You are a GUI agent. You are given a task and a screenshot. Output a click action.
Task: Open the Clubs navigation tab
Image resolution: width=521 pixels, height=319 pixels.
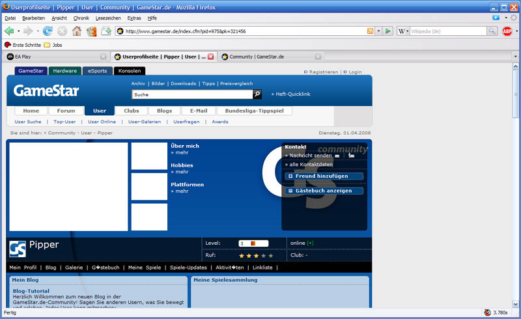tap(132, 111)
